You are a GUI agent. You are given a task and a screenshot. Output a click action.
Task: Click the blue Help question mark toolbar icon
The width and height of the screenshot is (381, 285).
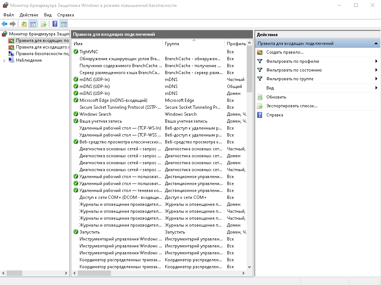click(x=55, y=24)
